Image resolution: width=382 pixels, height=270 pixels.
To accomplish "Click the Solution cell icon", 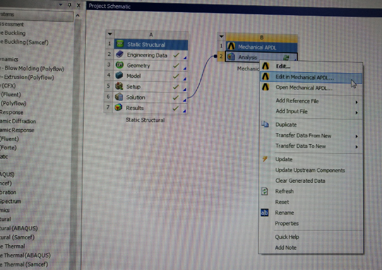I will pyautogui.click(x=119, y=97).
